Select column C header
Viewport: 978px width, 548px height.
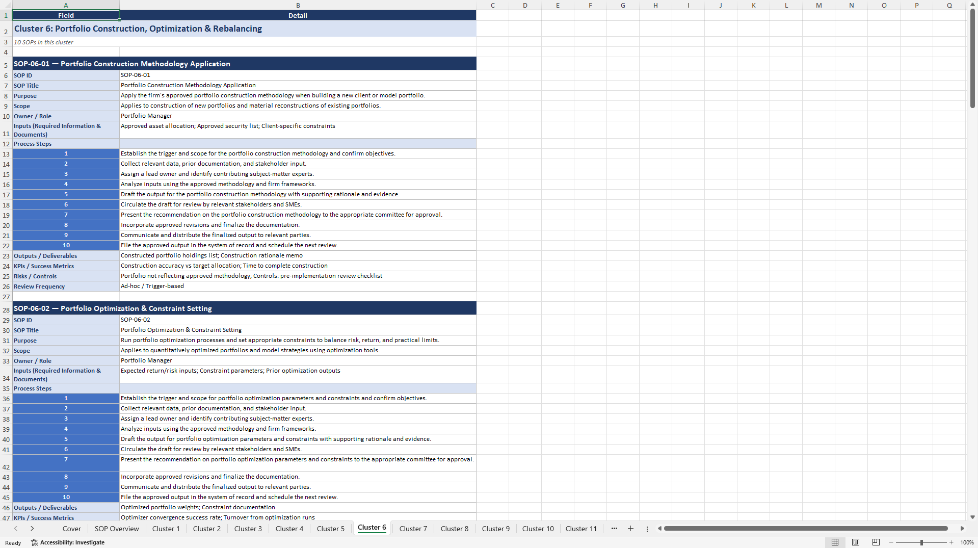(493, 5)
